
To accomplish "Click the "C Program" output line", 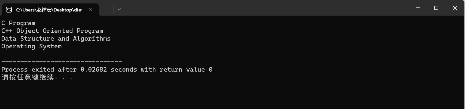I will (x=18, y=23).
